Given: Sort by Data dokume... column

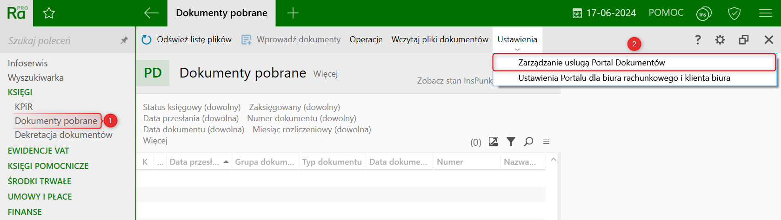Looking at the screenshot, I should [398, 162].
